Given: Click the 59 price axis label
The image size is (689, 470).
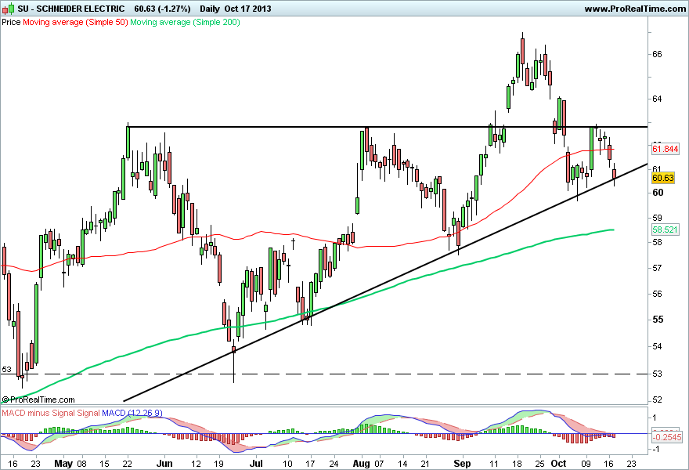Looking at the screenshot, I should point(658,218).
